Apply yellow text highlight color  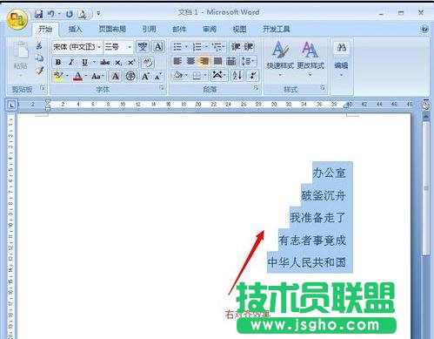tap(58, 76)
